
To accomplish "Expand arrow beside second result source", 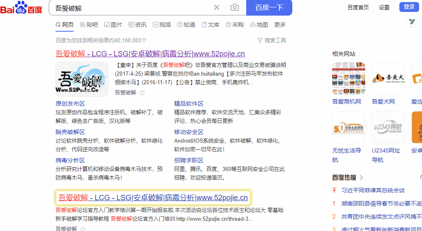I will coord(83,229).
